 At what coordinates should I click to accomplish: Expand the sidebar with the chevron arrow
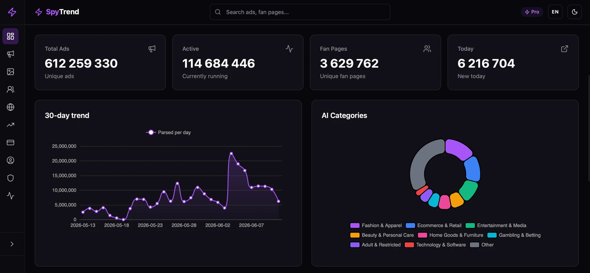[12, 244]
